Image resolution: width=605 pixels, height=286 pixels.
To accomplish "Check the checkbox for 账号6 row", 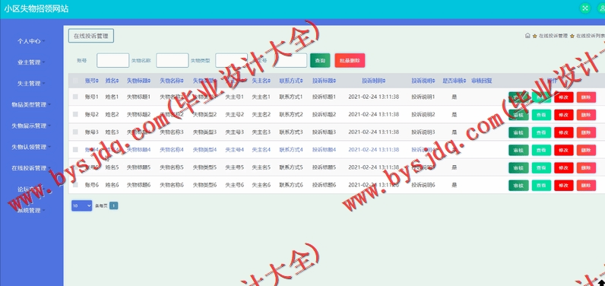I will point(75,185).
